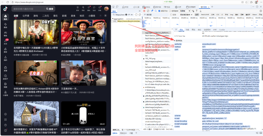Viewport: 263px width, 136px height.
Task: Import HAR file with up arrow
Action: pos(197,11)
